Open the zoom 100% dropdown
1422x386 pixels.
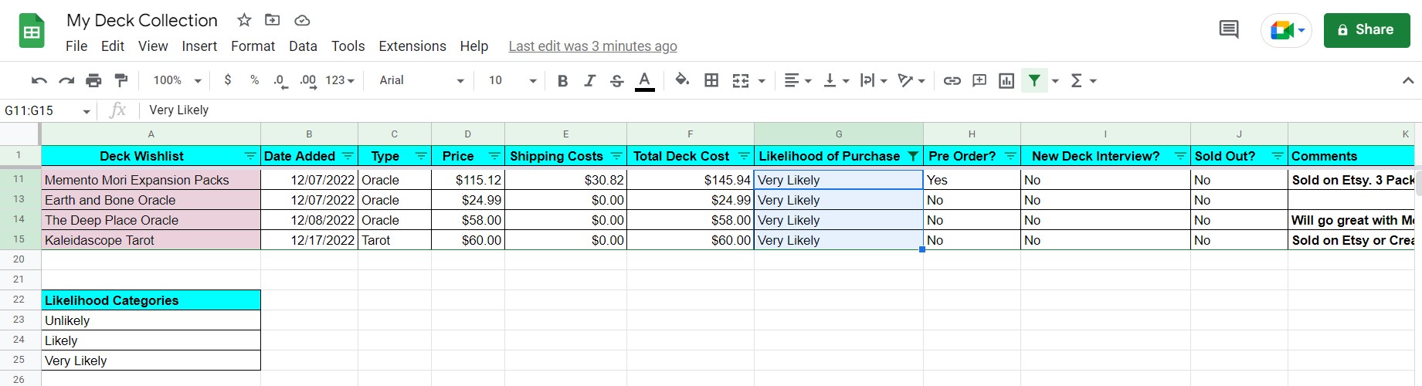(177, 80)
